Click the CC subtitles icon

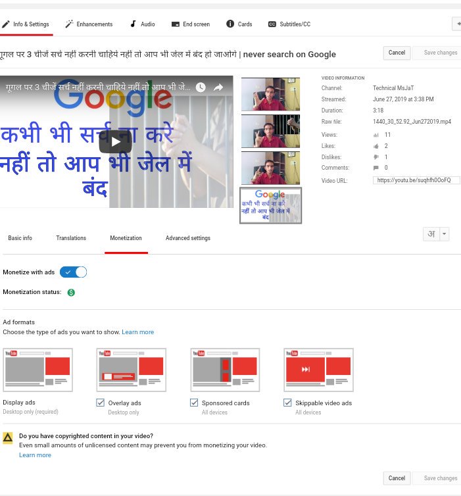coord(272,24)
